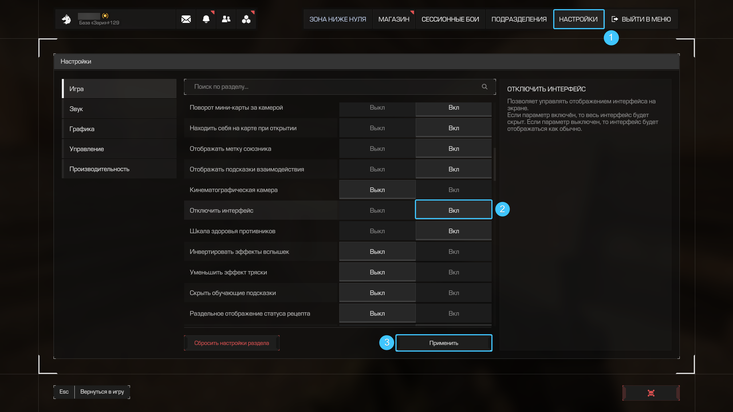Disable Поворот мини-карты за камерой

(377, 108)
